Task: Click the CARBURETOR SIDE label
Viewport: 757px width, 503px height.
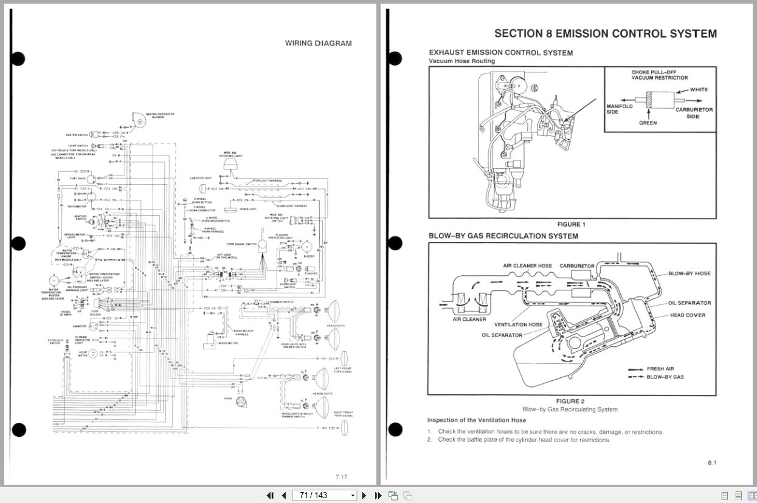Action: click(694, 113)
